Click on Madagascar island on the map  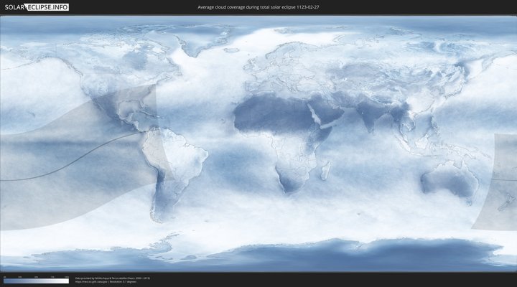point(325,172)
